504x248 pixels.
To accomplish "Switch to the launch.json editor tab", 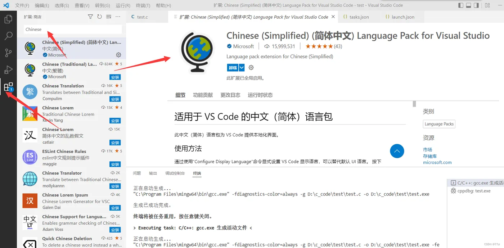I will pyautogui.click(x=402, y=17).
